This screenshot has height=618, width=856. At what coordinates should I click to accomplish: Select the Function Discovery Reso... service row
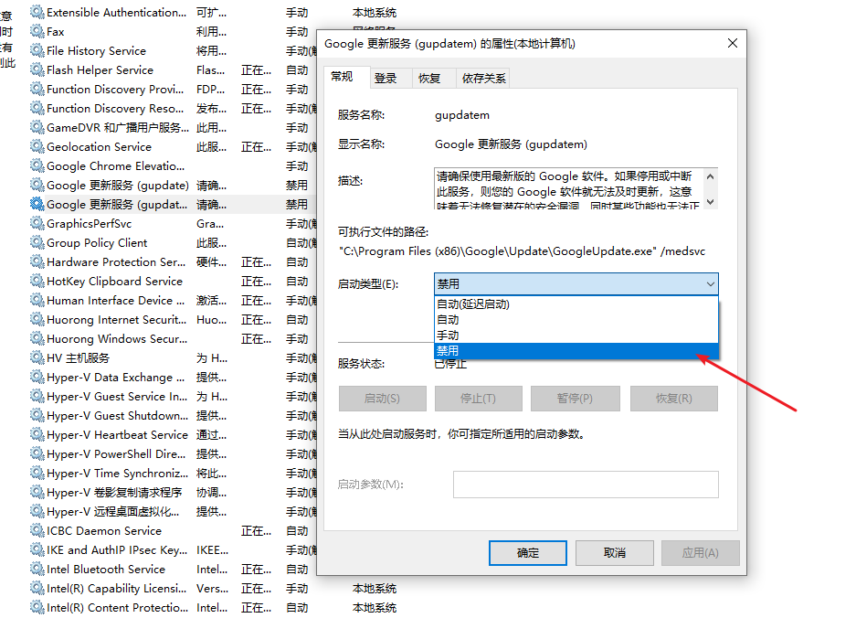point(173,108)
